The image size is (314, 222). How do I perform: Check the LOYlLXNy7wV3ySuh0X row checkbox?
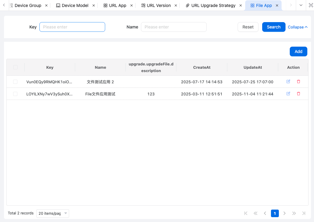click(x=15, y=94)
